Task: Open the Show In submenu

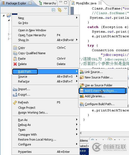Action: coord(46,40)
